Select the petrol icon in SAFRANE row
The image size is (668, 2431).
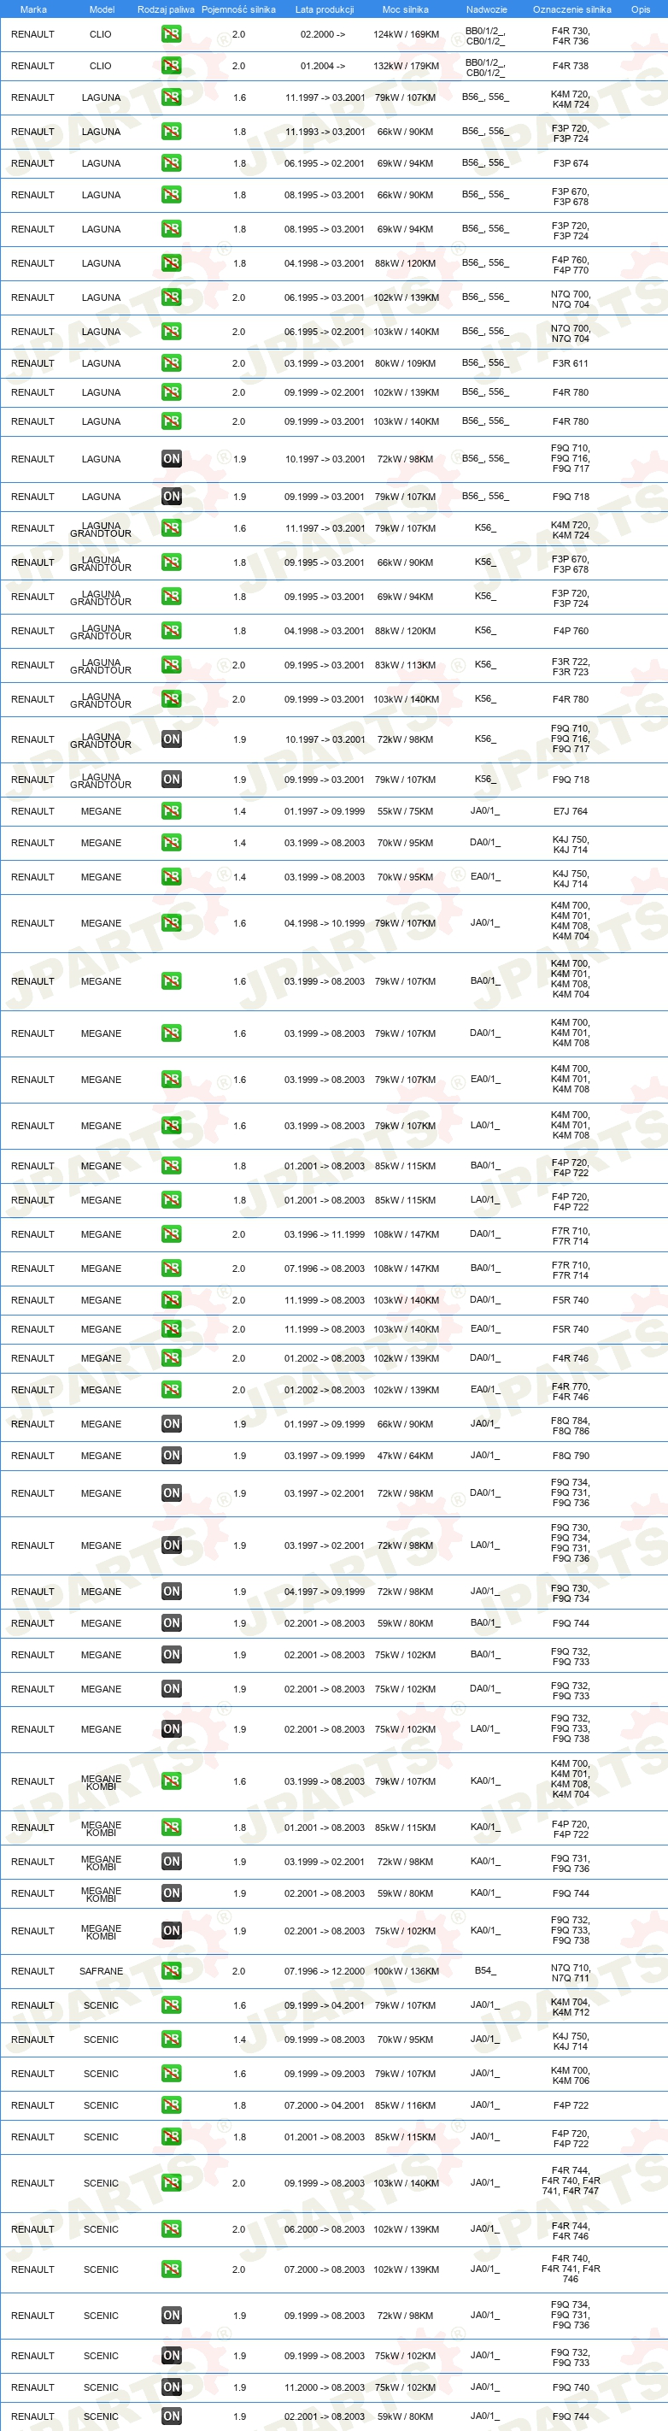(171, 1971)
